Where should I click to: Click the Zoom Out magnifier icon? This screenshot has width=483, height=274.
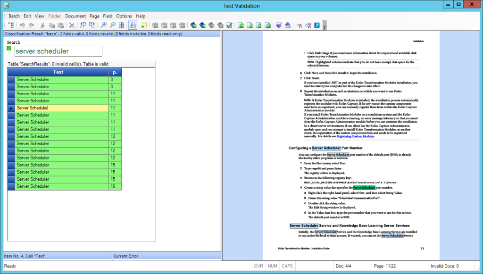pos(113,25)
